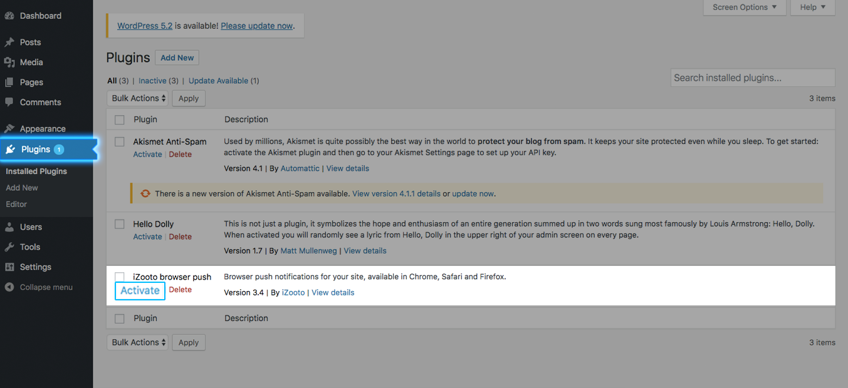The height and width of the screenshot is (388, 848).
Task: Tick the Akismet Anti-Spam checkbox
Action: pyautogui.click(x=120, y=142)
